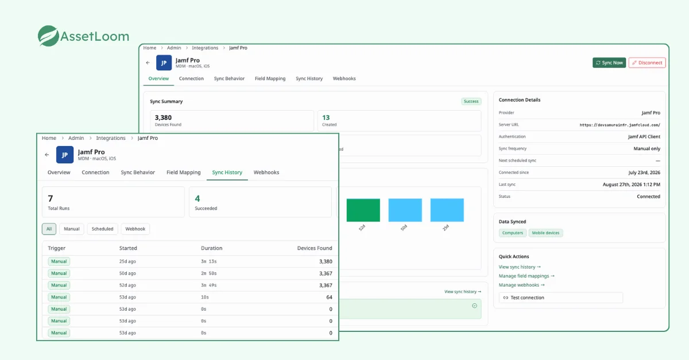Click '3m 49s' duration cell
This screenshot has width=689, height=360.
click(x=208, y=285)
